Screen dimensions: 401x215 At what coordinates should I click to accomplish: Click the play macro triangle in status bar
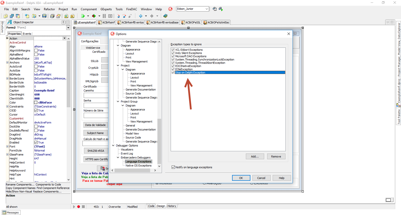tap(74, 207)
